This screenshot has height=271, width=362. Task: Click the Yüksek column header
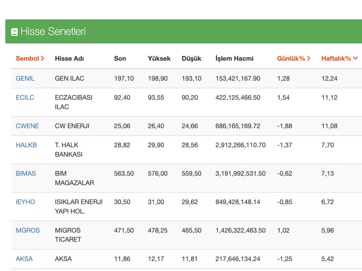(x=159, y=58)
